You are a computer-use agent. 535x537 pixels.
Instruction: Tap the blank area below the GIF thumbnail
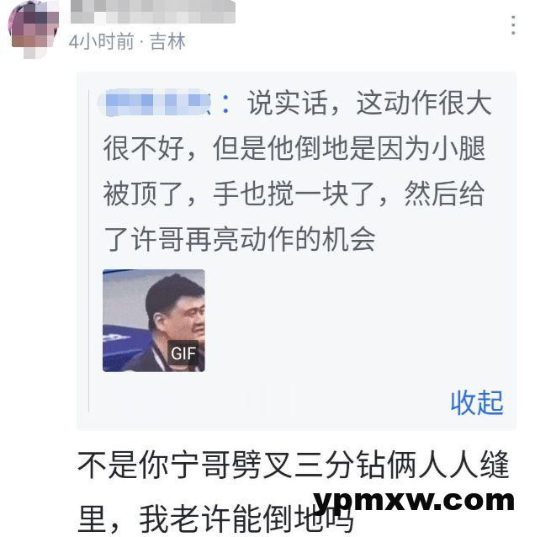pos(260,399)
